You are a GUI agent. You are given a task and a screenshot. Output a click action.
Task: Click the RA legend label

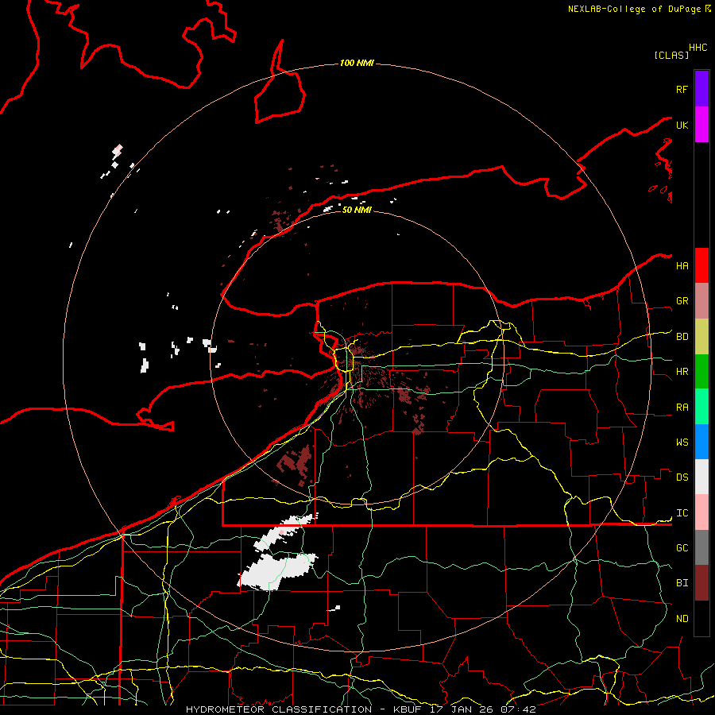point(682,408)
